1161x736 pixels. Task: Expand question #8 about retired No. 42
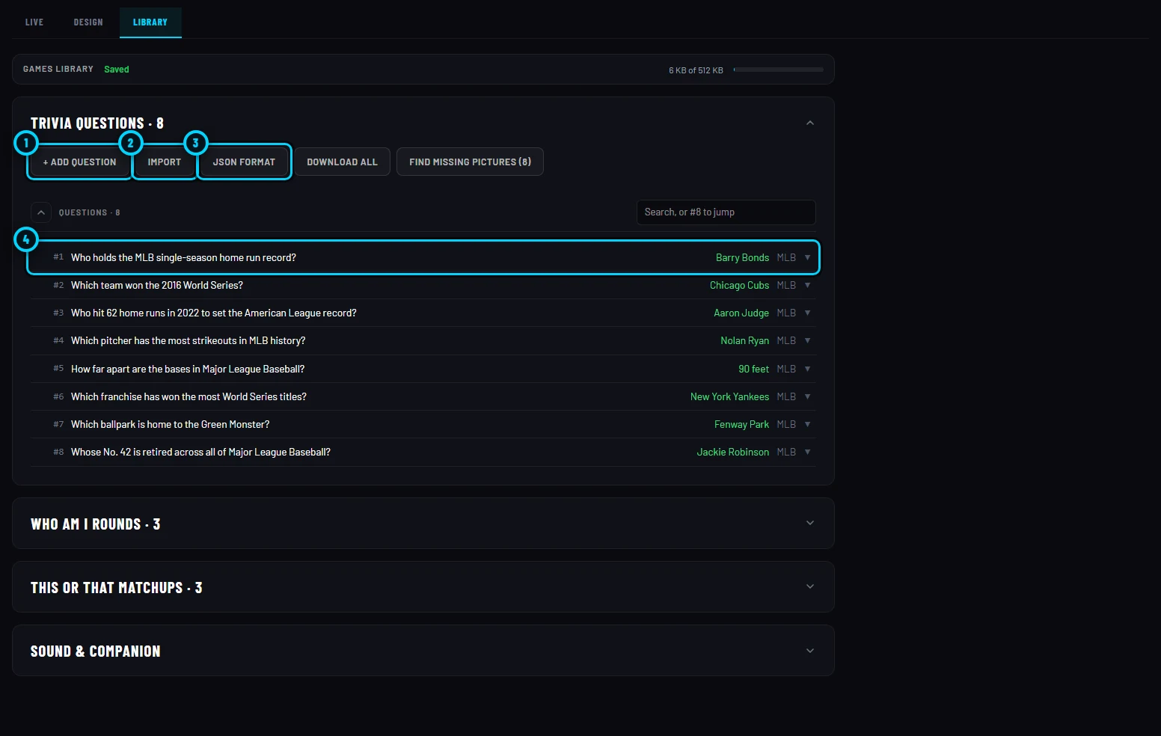[x=808, y=453]
